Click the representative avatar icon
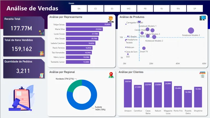 (x=111, y=19)
